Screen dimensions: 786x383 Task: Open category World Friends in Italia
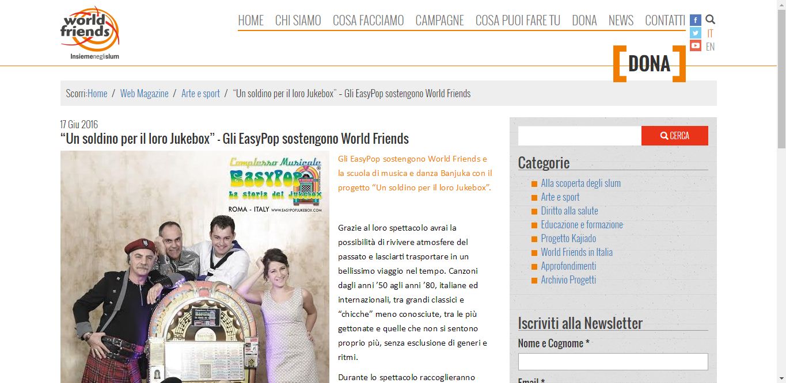(576, 252)
